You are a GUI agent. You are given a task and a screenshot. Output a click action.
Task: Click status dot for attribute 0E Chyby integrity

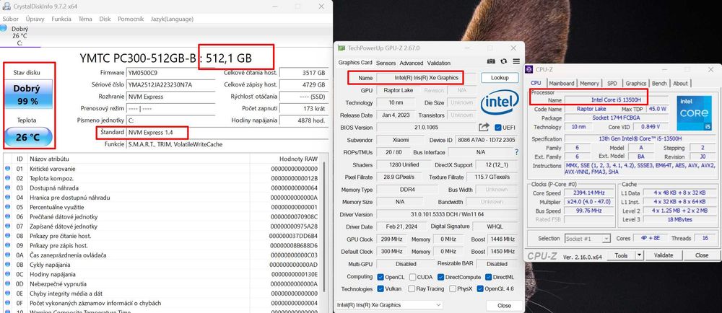coord(7,294)
